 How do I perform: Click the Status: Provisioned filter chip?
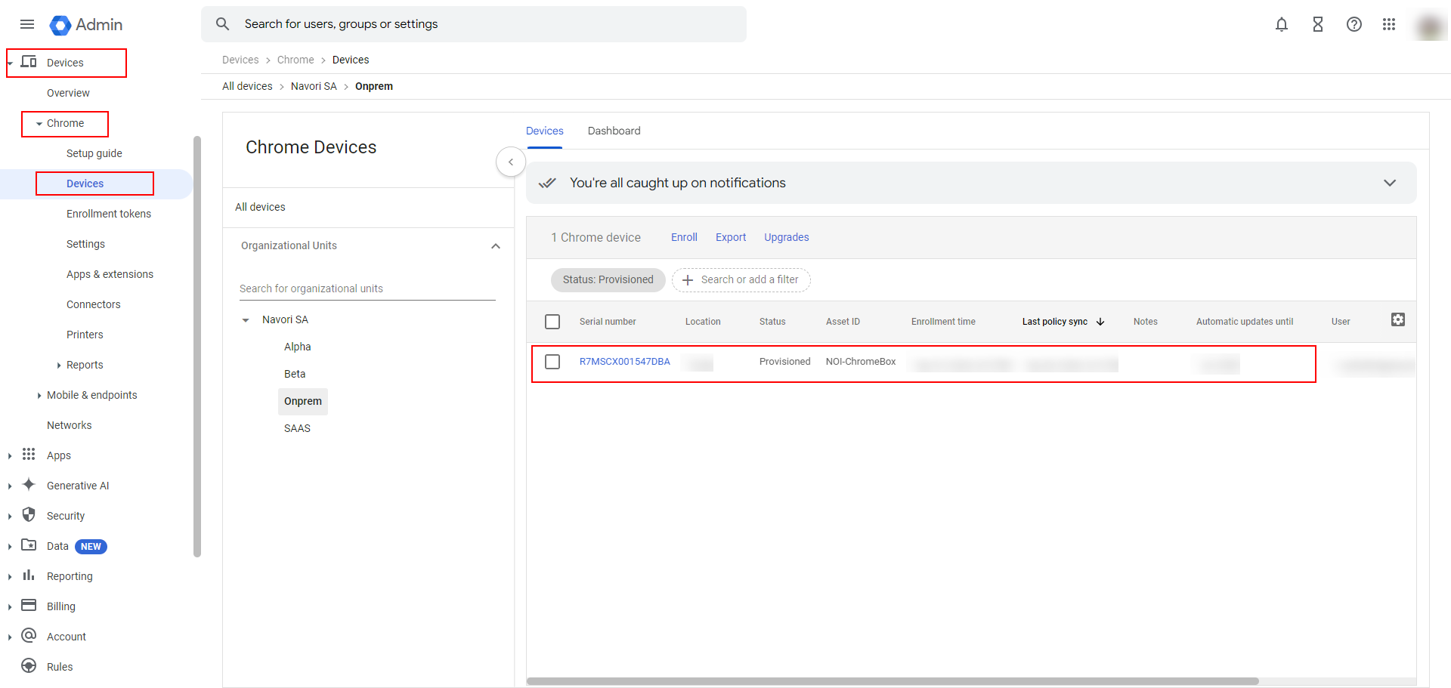point(608,279)
